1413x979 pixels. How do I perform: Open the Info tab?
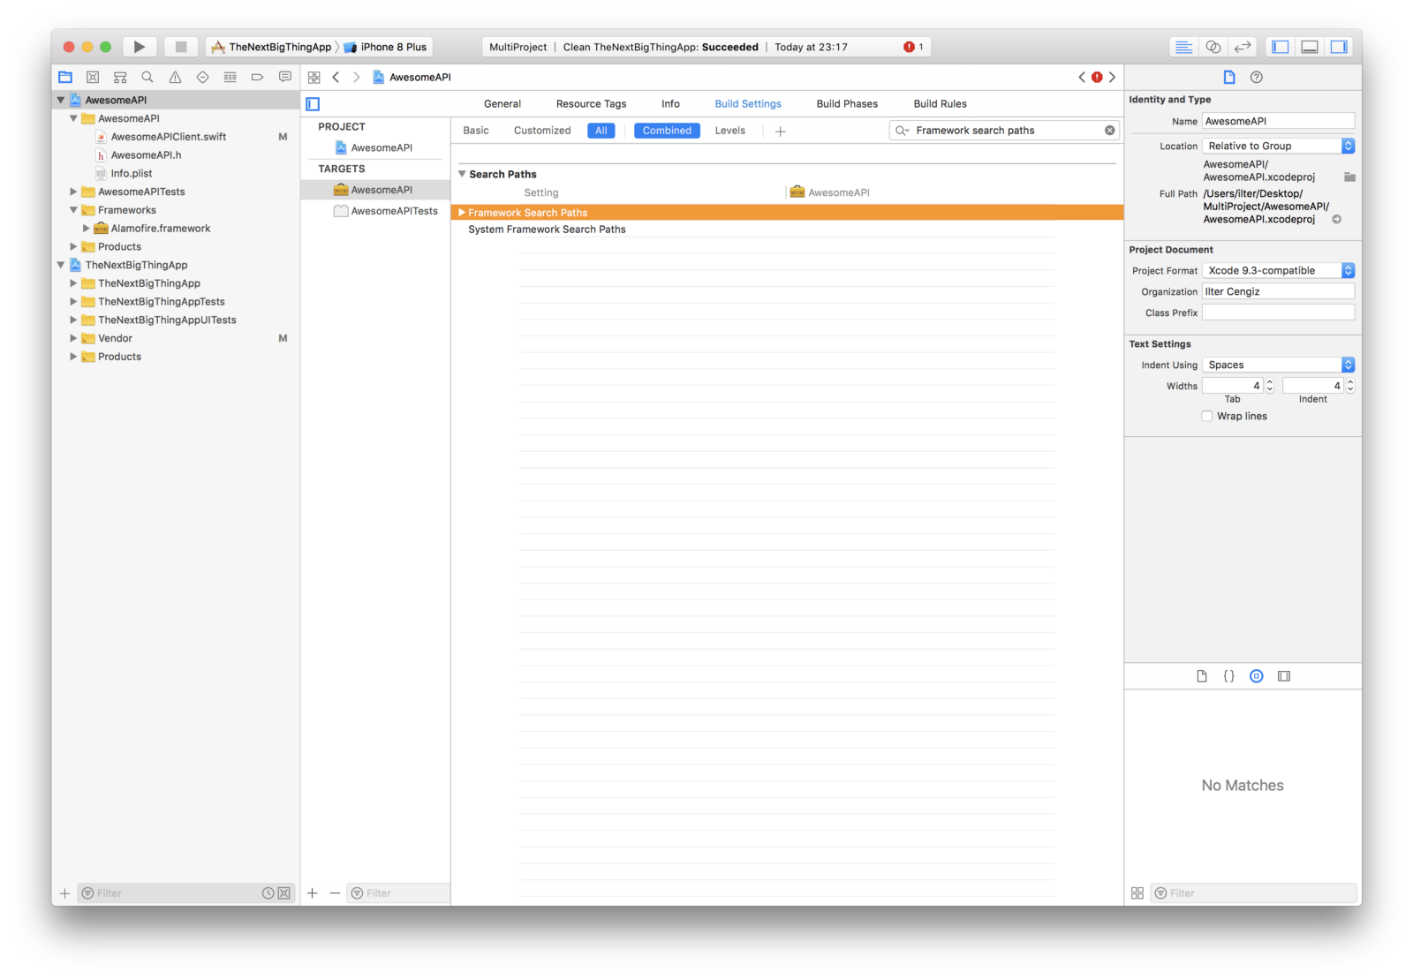pyautogui.click(x=670, y=104)
